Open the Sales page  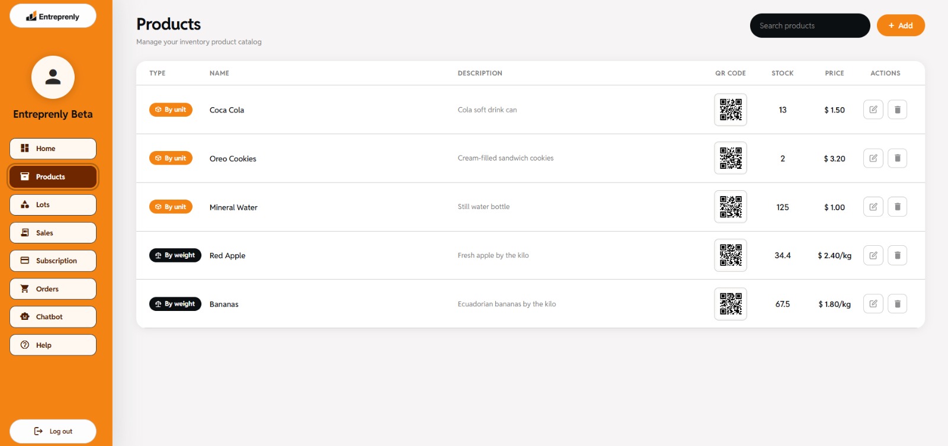pos(53,233)
